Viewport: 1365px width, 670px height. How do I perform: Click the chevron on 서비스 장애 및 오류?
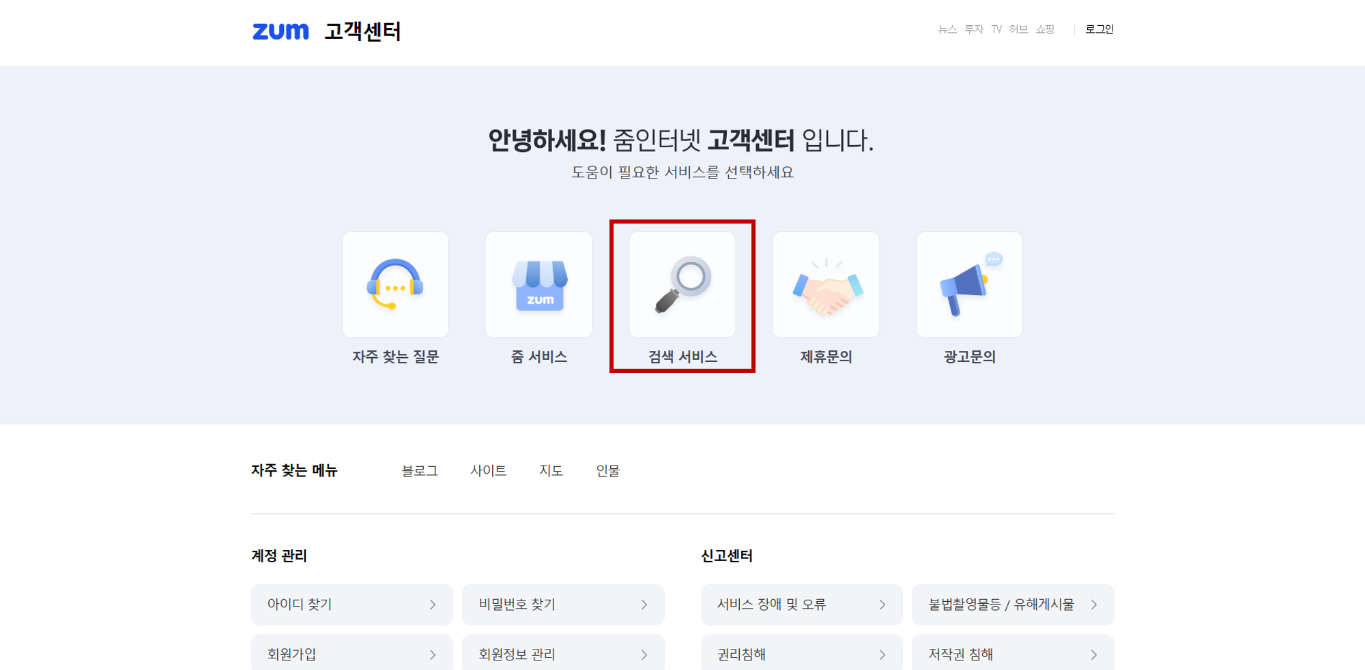pos(882,605)
